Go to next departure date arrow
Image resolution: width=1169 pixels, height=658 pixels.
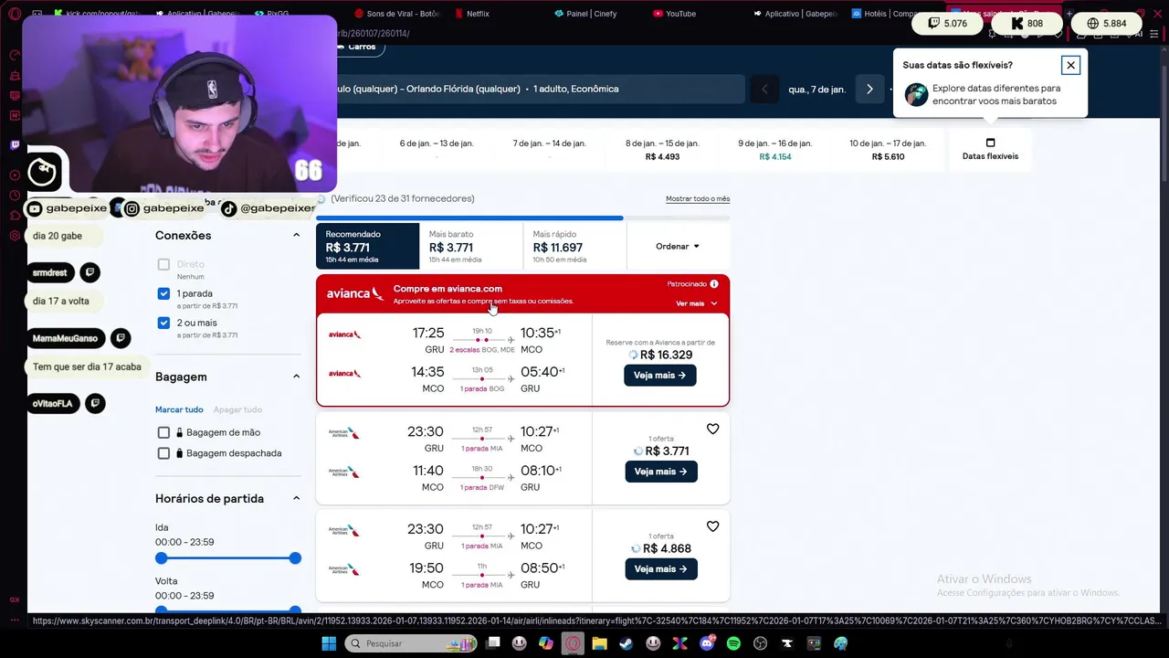point(869,89)
